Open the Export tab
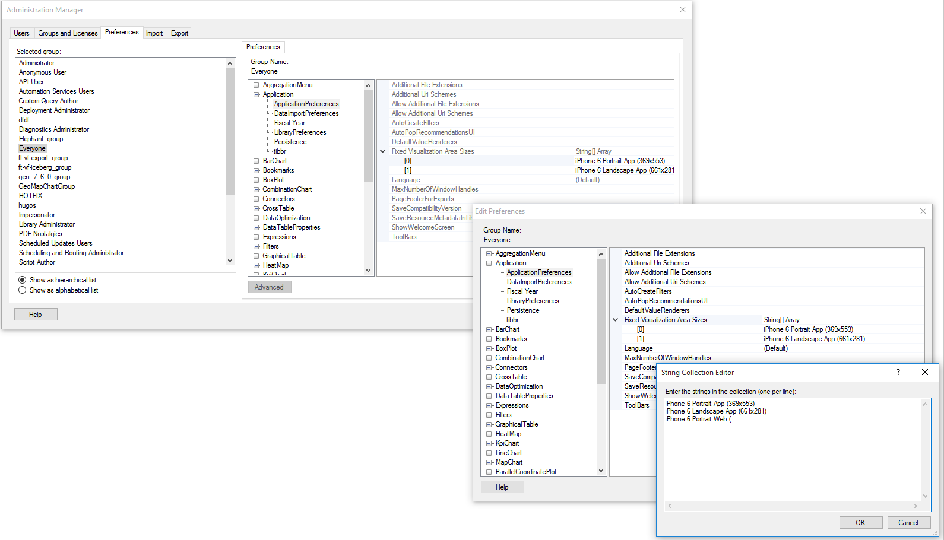The image size is (944, 540). click(179, 33)
